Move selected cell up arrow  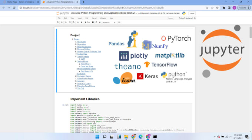(78, 23)
